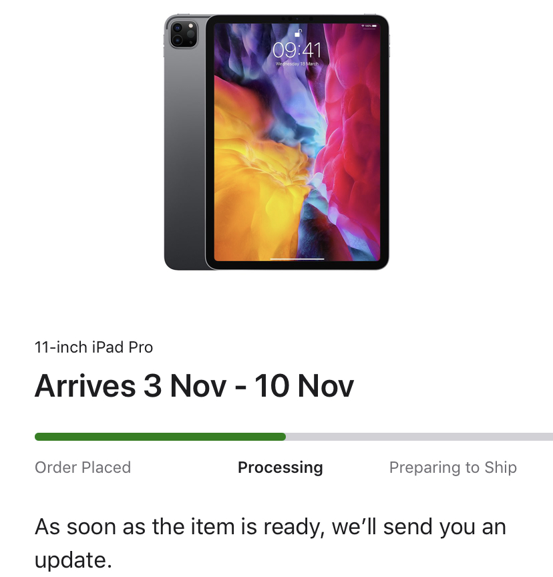The image size is (553, 577).
Task: Click the Arrives 3 Nov - 10 Nov heading
Action: click(x=194, y=386)
